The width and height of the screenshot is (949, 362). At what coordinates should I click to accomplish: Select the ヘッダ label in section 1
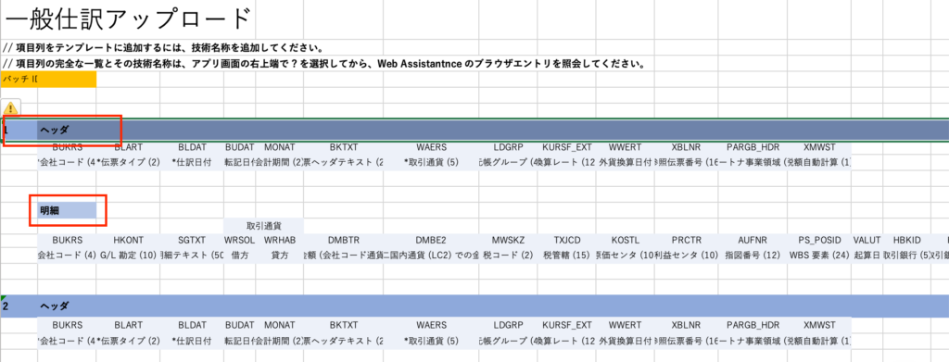tap(55, 130)
